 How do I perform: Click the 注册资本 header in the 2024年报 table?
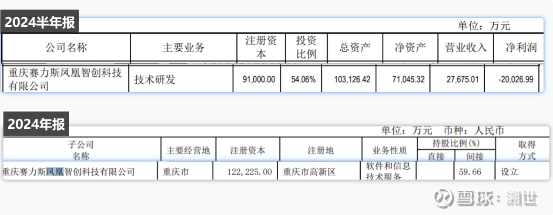click(248, 150)
